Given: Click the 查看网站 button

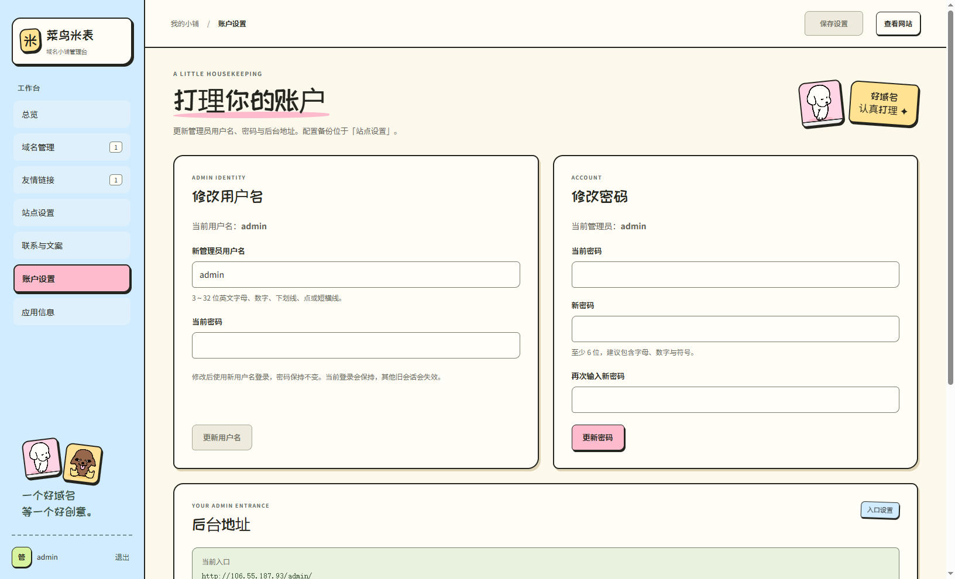Looking at the screenshot, I should [898, 24].
